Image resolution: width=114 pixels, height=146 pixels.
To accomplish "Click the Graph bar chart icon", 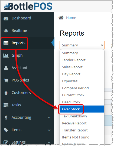I will 6,56.
